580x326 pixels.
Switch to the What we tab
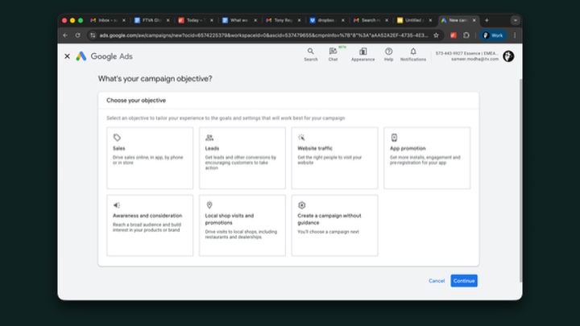coord(239,20)
